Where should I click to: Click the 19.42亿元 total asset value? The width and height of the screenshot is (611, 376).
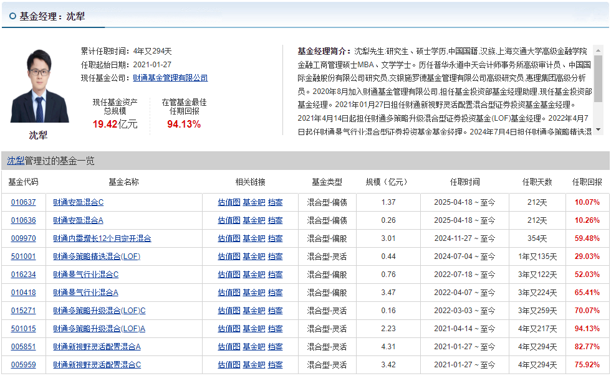point(115,124)
